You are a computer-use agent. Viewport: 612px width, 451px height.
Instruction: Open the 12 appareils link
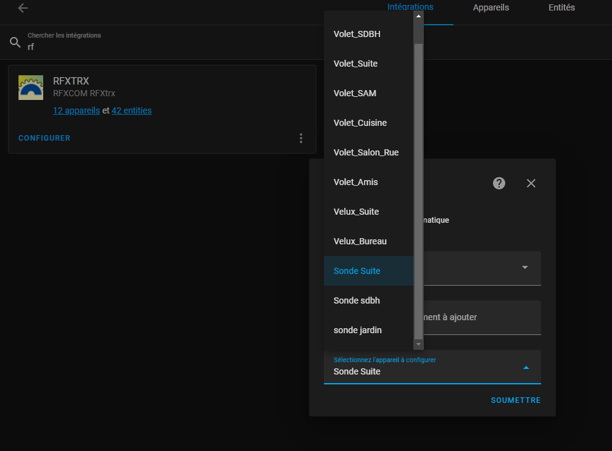click(76, 110)
